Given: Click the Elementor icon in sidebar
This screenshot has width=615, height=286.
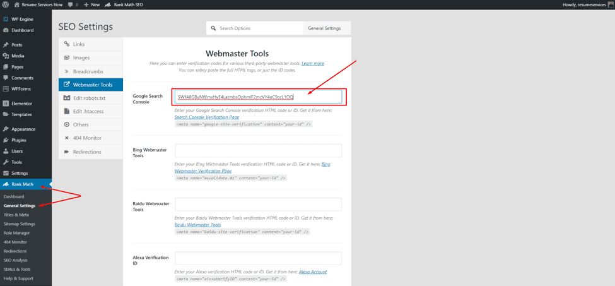Looking at the screenshot, I should pyautogui.click(x=6, y=104).
